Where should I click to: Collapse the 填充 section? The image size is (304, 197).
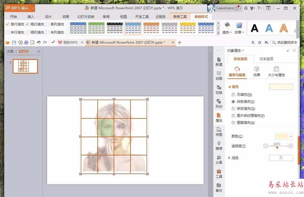[x=229, y=87]
